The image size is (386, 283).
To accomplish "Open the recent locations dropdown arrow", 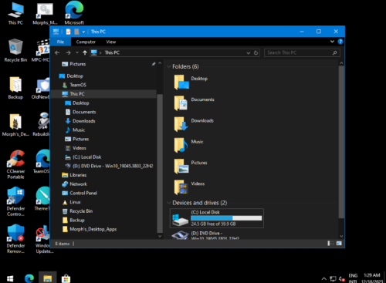I will (x=77, y=52).
